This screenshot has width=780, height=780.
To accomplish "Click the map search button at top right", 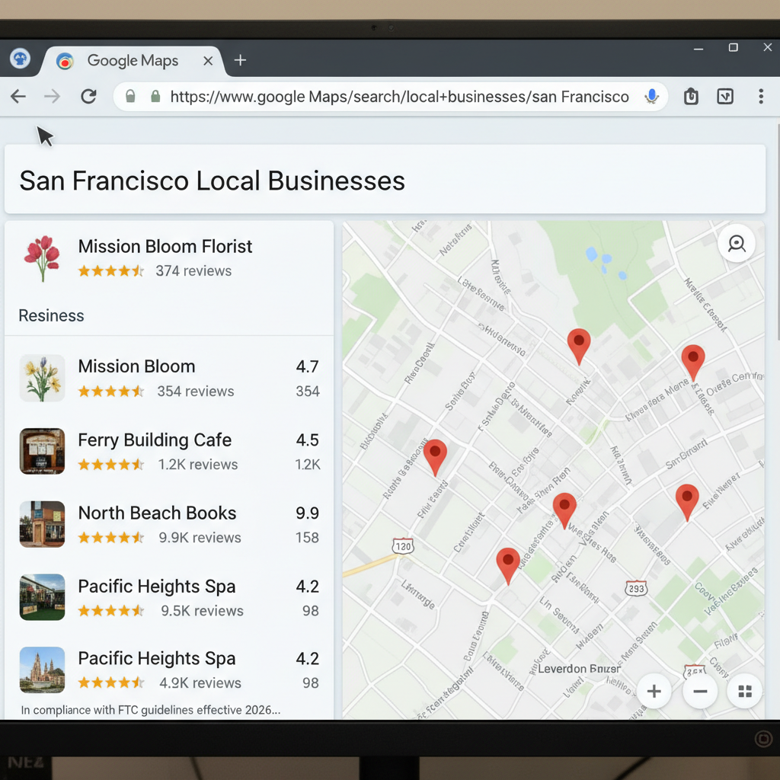I will (737, 243).
